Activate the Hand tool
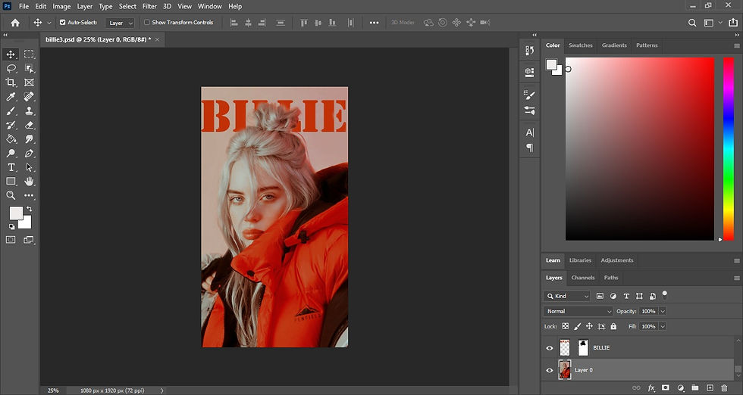The width and height of the screenshot is (743, 395). pos(30,182)
